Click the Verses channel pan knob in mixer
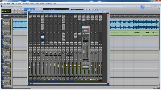This screenshot has width=161, height=90. (x=34, y=53)
